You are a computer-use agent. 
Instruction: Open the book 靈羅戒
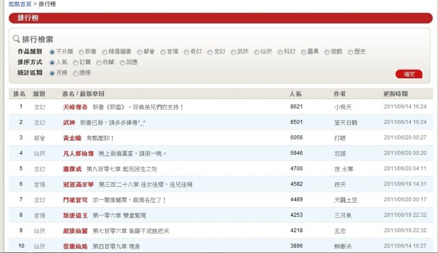click(x=72, y=169)
